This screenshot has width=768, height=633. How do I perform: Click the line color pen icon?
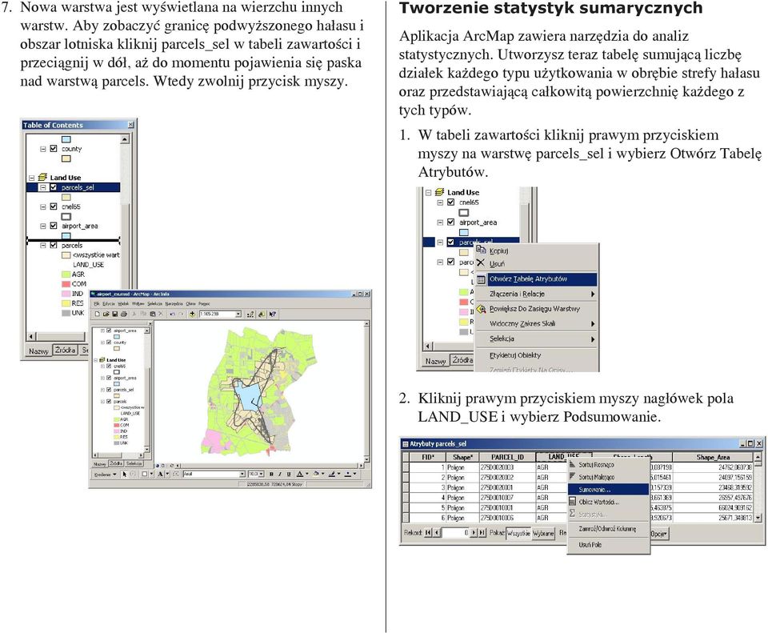coord(332,474)
